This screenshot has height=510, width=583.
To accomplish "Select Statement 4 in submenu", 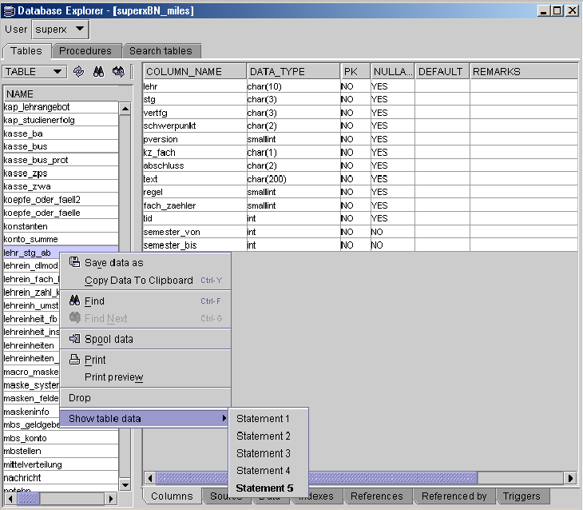I will point(268,471).
